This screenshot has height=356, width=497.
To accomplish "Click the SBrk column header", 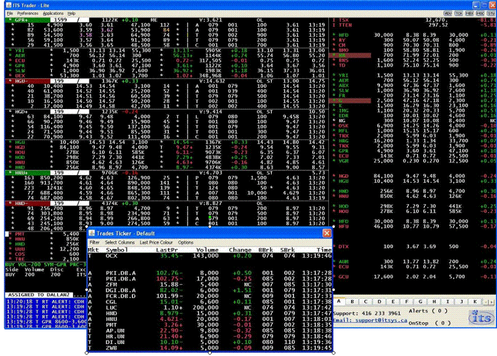I will coord(288,250).
